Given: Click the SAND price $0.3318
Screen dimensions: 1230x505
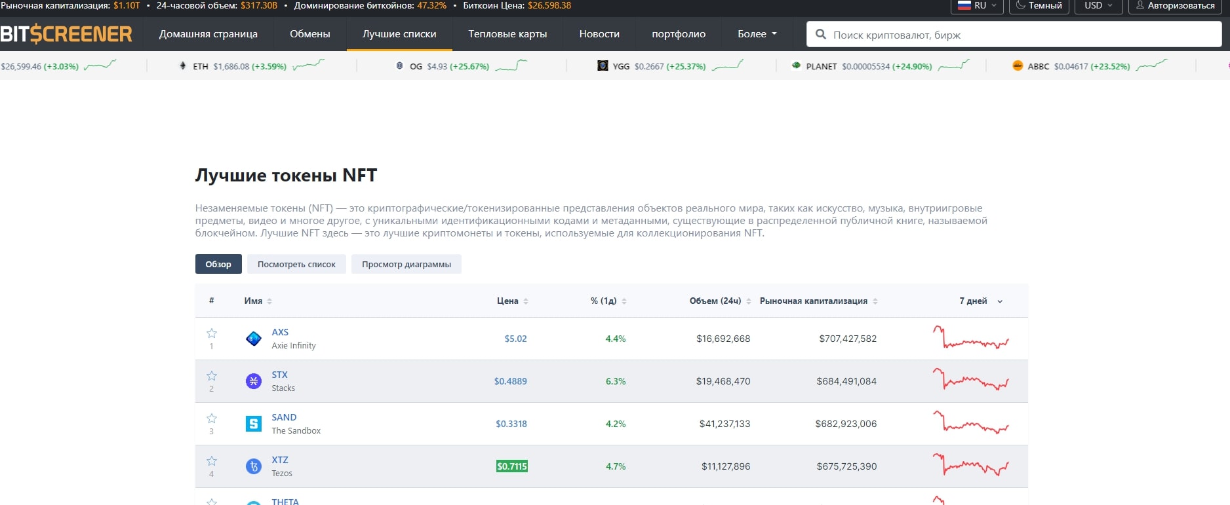Looking at the screenshot, I should [511, 424].
